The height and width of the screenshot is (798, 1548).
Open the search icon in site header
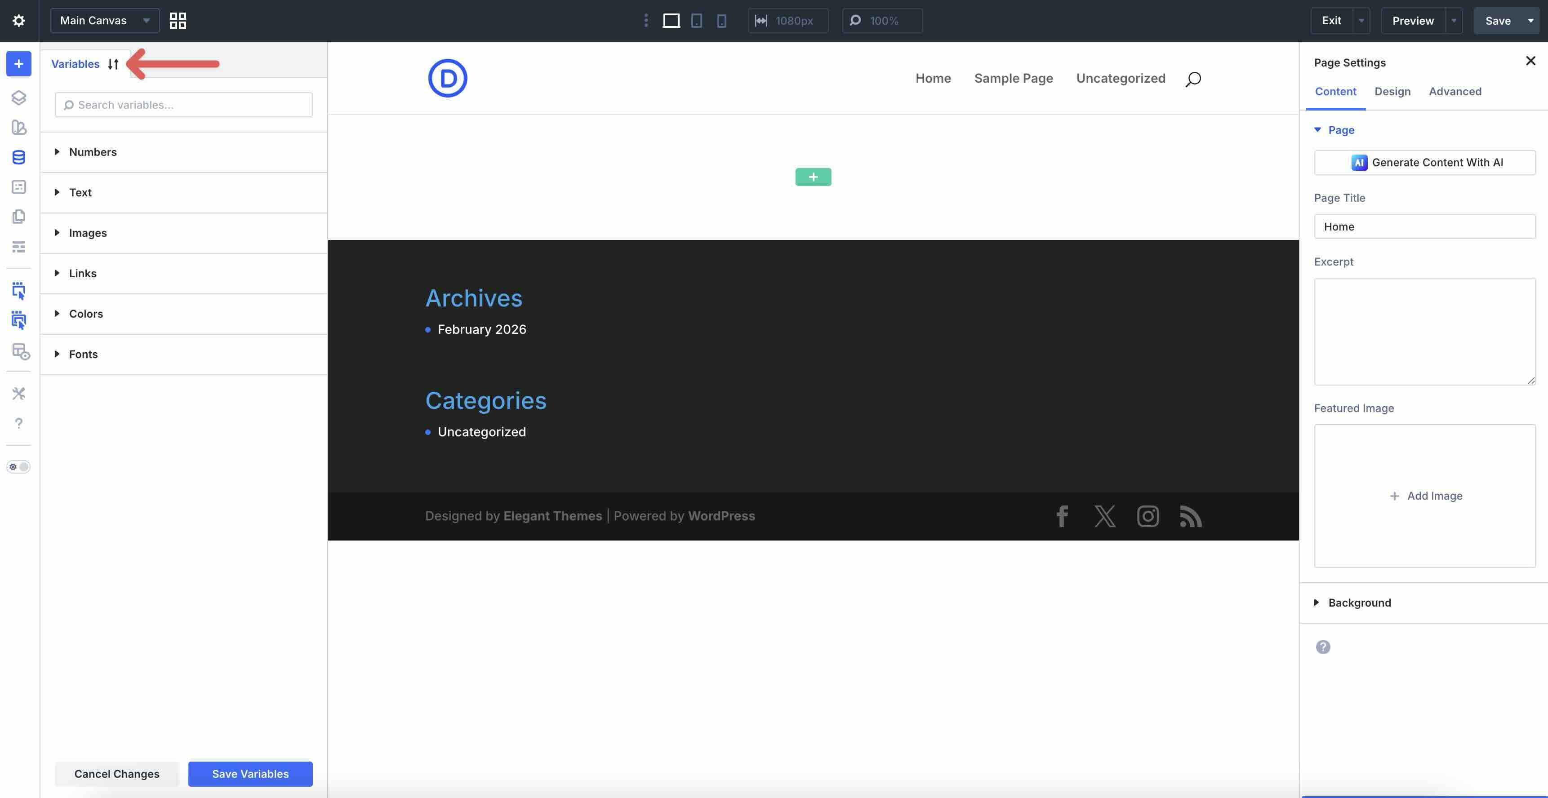(1192, 78)
